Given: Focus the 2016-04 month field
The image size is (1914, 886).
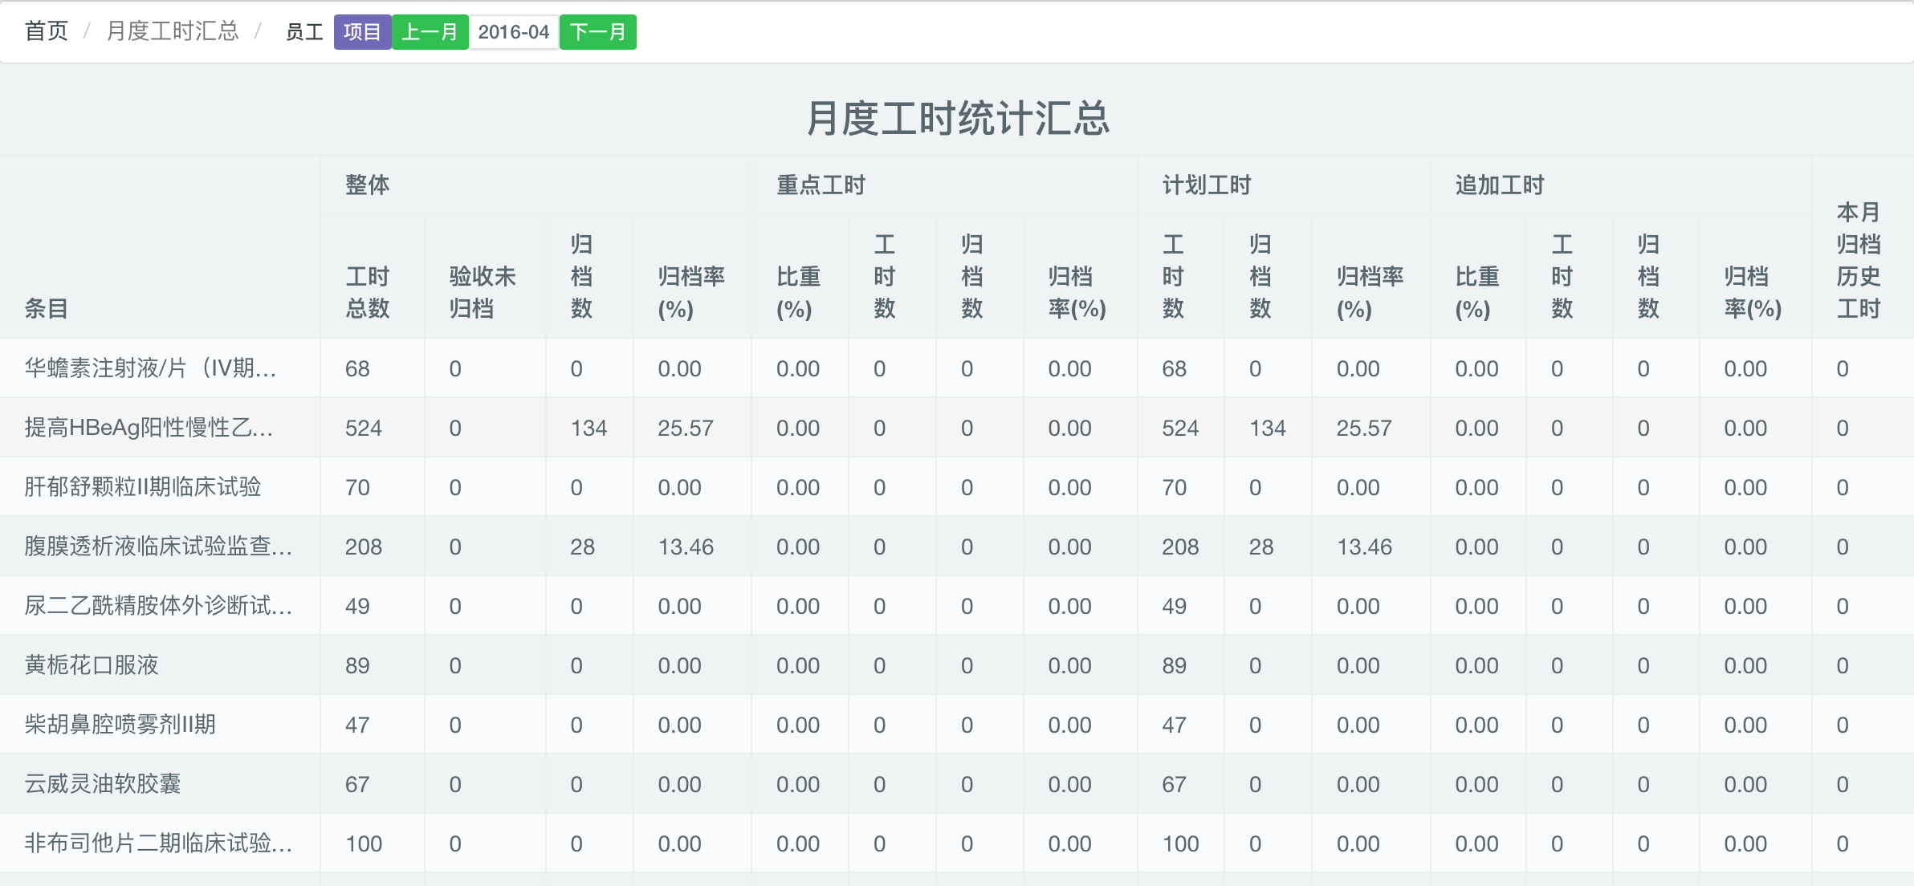Looking at the screenshot, I should [x=514, y=32].
